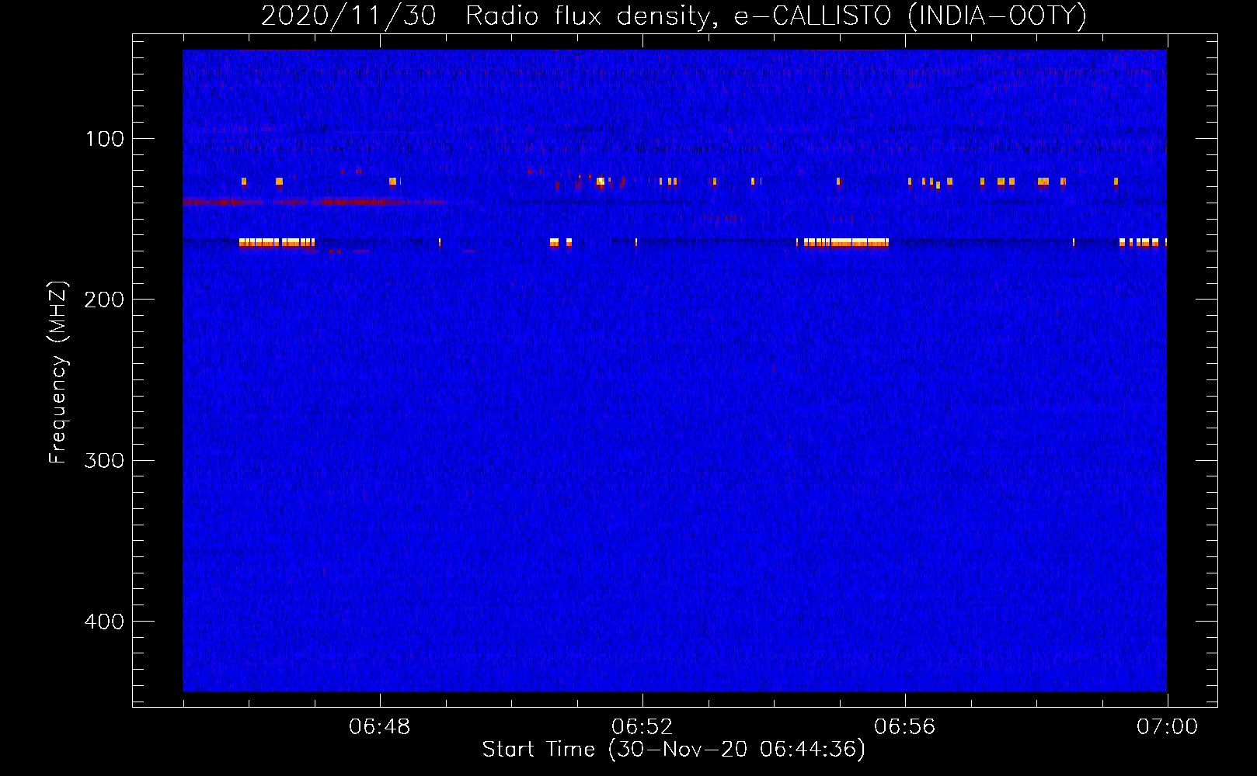1257x776 pixels.
Task: Click the 06:52 time tick label
Action: coord(642,727)
